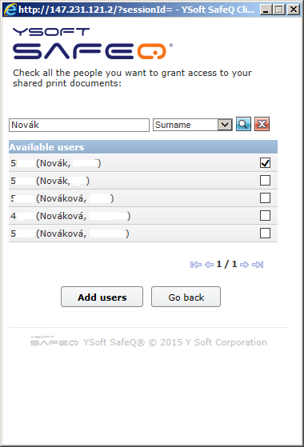The height and width of the screenshot is (447, 304).
Task: Maximize the SafeQ client window
Action: [279, 10]
